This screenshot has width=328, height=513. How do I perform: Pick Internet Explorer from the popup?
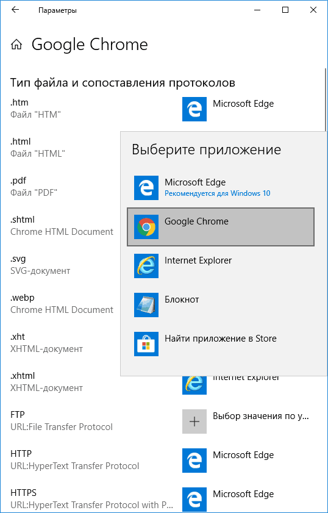coord(221,266)
